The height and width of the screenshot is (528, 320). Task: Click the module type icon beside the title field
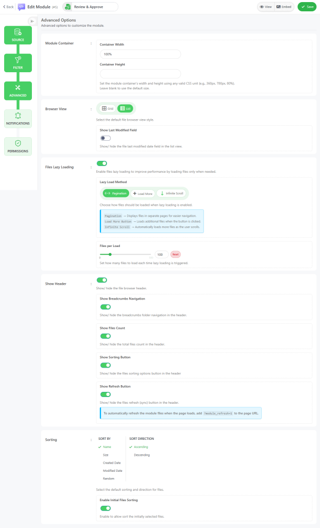point(67,7)
